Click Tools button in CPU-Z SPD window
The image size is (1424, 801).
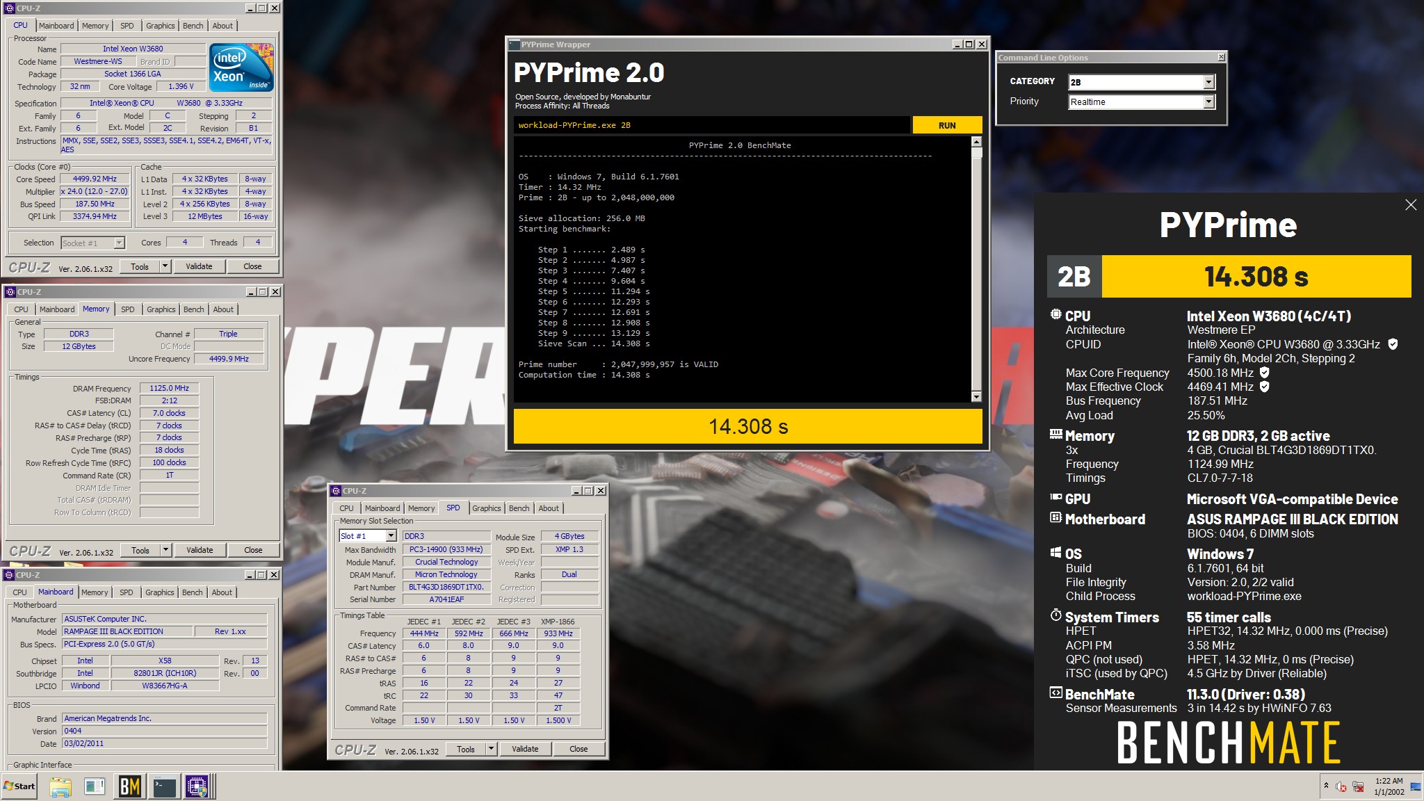pos(466,749)
